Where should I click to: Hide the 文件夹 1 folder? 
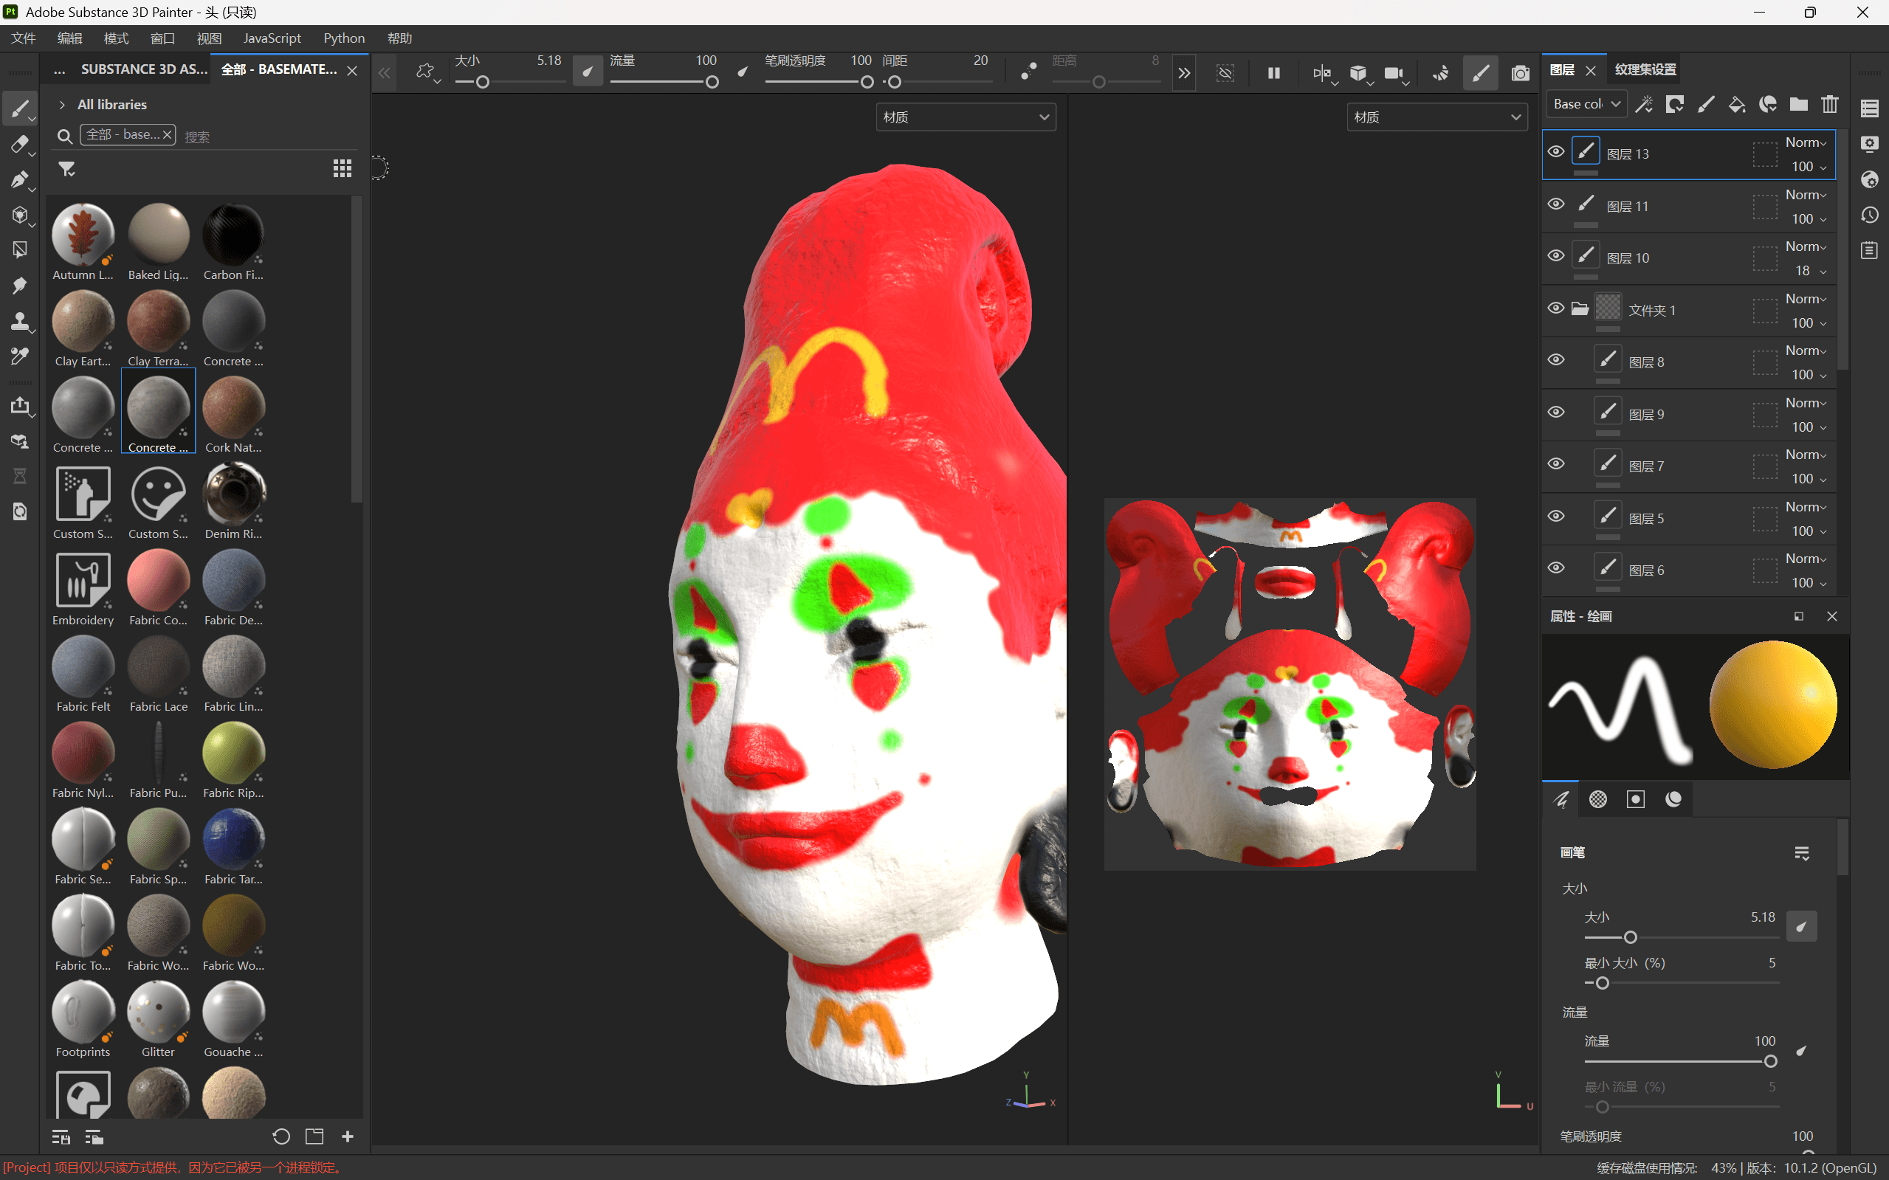tap(1555, 308)
